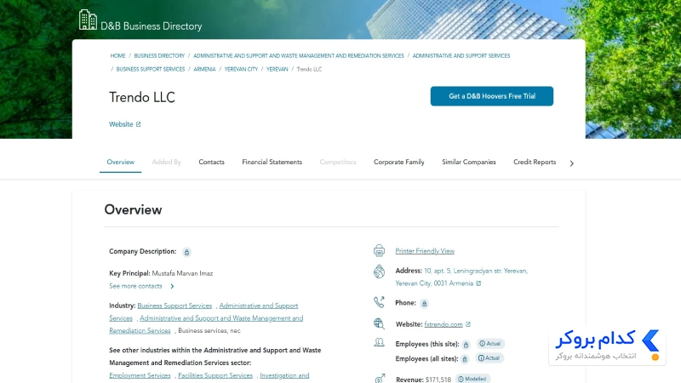Open ARMENIA breadcrumb
681x383 pixels.
[x=204, y=69]
